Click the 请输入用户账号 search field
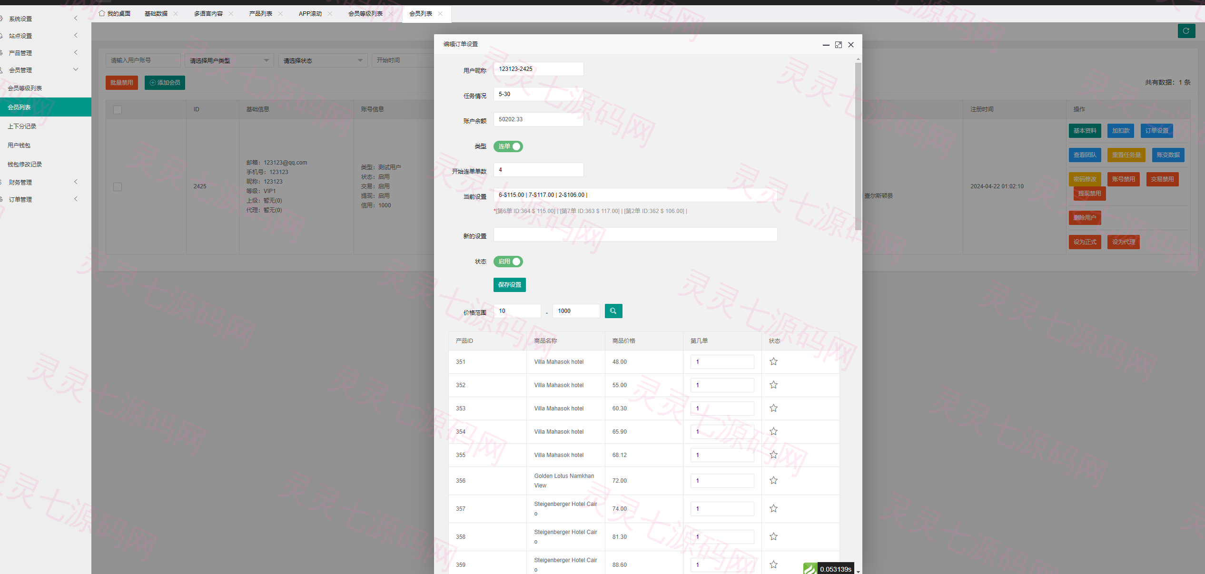 [143, 60]
